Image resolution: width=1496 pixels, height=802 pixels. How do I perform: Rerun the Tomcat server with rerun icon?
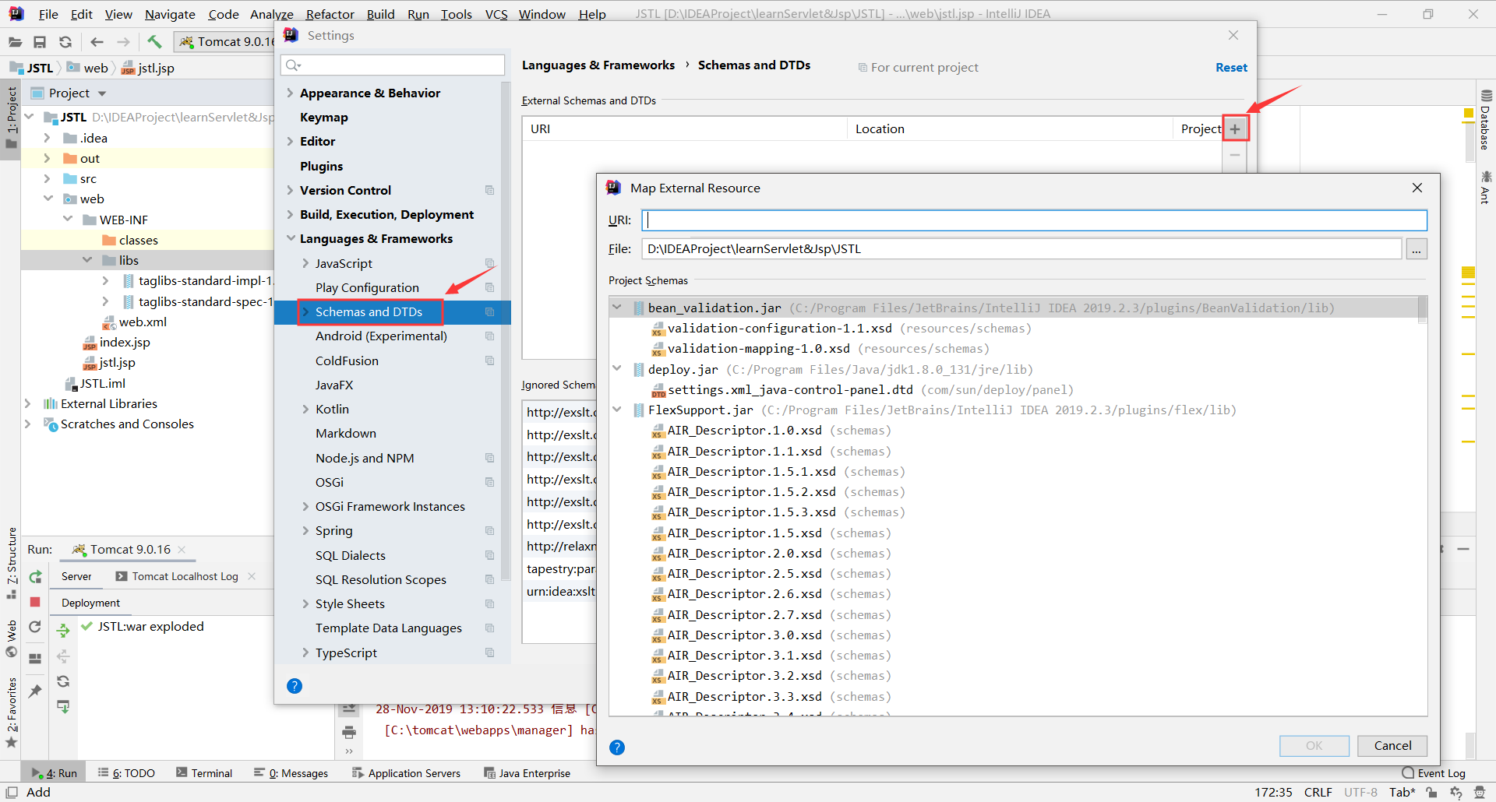tap(35, 577)
